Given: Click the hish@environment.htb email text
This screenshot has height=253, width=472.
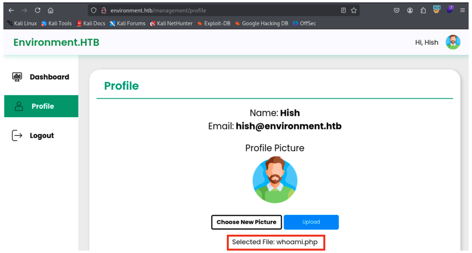Looking at the screenshot, I should click(x=289, y=126).
